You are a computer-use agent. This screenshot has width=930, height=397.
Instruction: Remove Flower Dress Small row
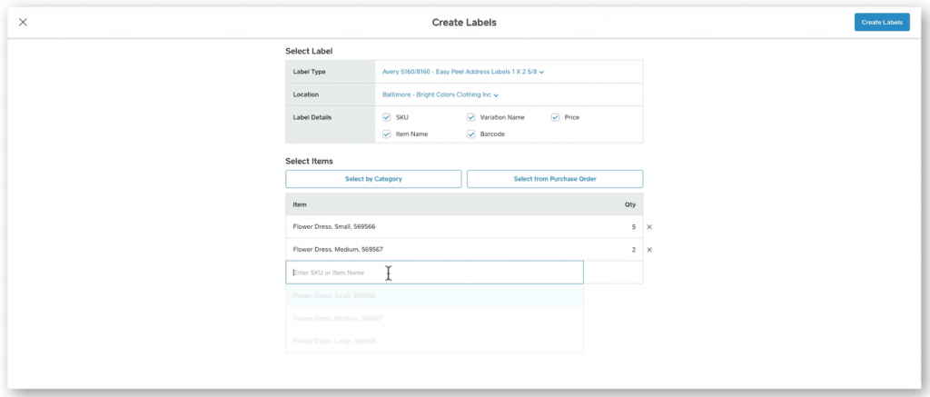(649, 226)
